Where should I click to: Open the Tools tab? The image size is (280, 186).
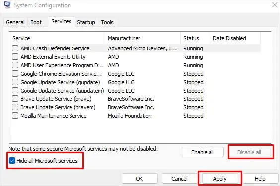[107, 22]
